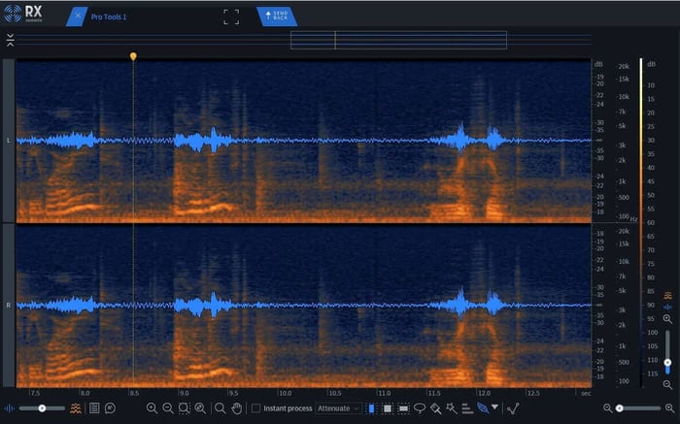This screenshot has width=680, height=424.
Task: Click the 10.0 mark on time ruler
Action: (x=285, y=393)
